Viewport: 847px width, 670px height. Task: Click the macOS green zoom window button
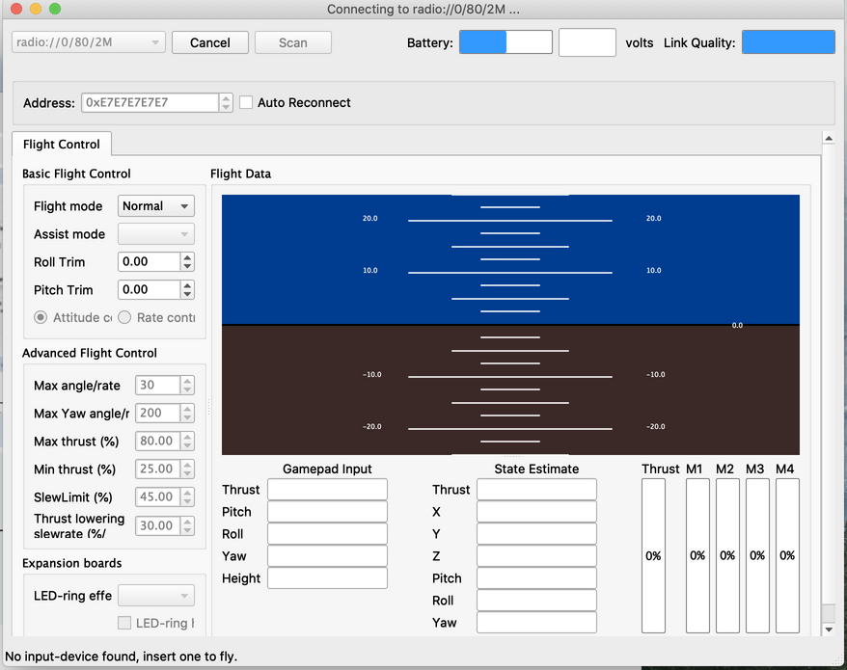pyautogui.click(x=55, y=9)
